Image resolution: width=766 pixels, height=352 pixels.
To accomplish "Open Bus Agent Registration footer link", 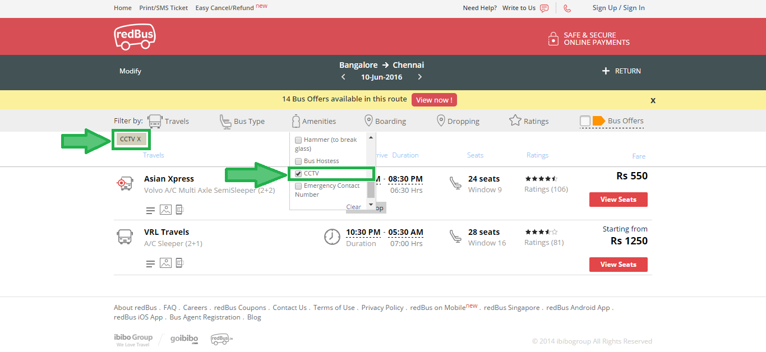I will coord(205,317).
